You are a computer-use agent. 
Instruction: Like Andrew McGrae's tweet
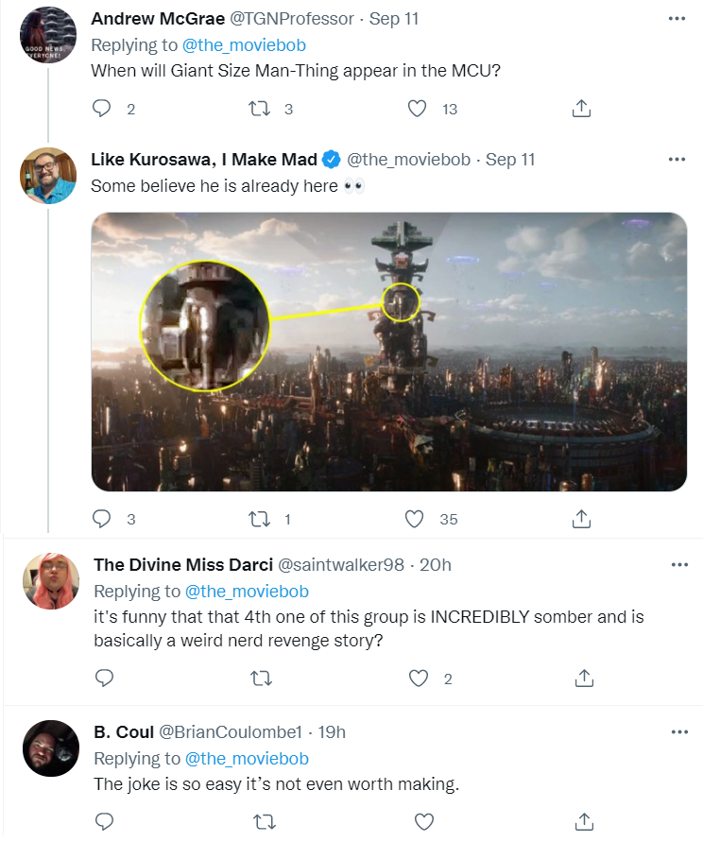pyautogui.click(x=417, y=109)
